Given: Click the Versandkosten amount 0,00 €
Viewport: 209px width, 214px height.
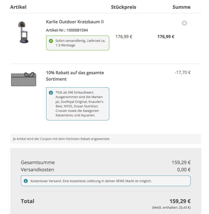Looking at the screenshot, I should 184,170.
